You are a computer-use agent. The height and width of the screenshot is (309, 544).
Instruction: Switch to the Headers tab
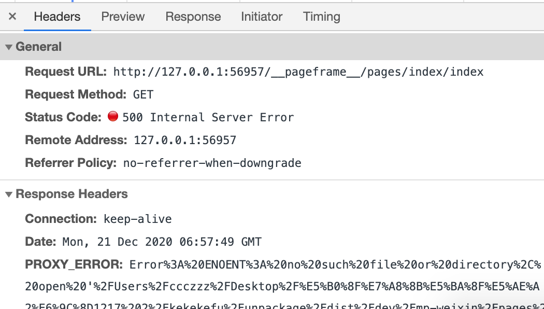point(57,16)
